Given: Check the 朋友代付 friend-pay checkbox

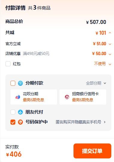Looking at the screenshot, I should point(13,112).
